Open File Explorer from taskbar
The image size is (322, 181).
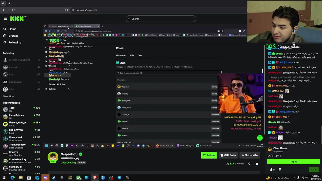pos(21,178)
